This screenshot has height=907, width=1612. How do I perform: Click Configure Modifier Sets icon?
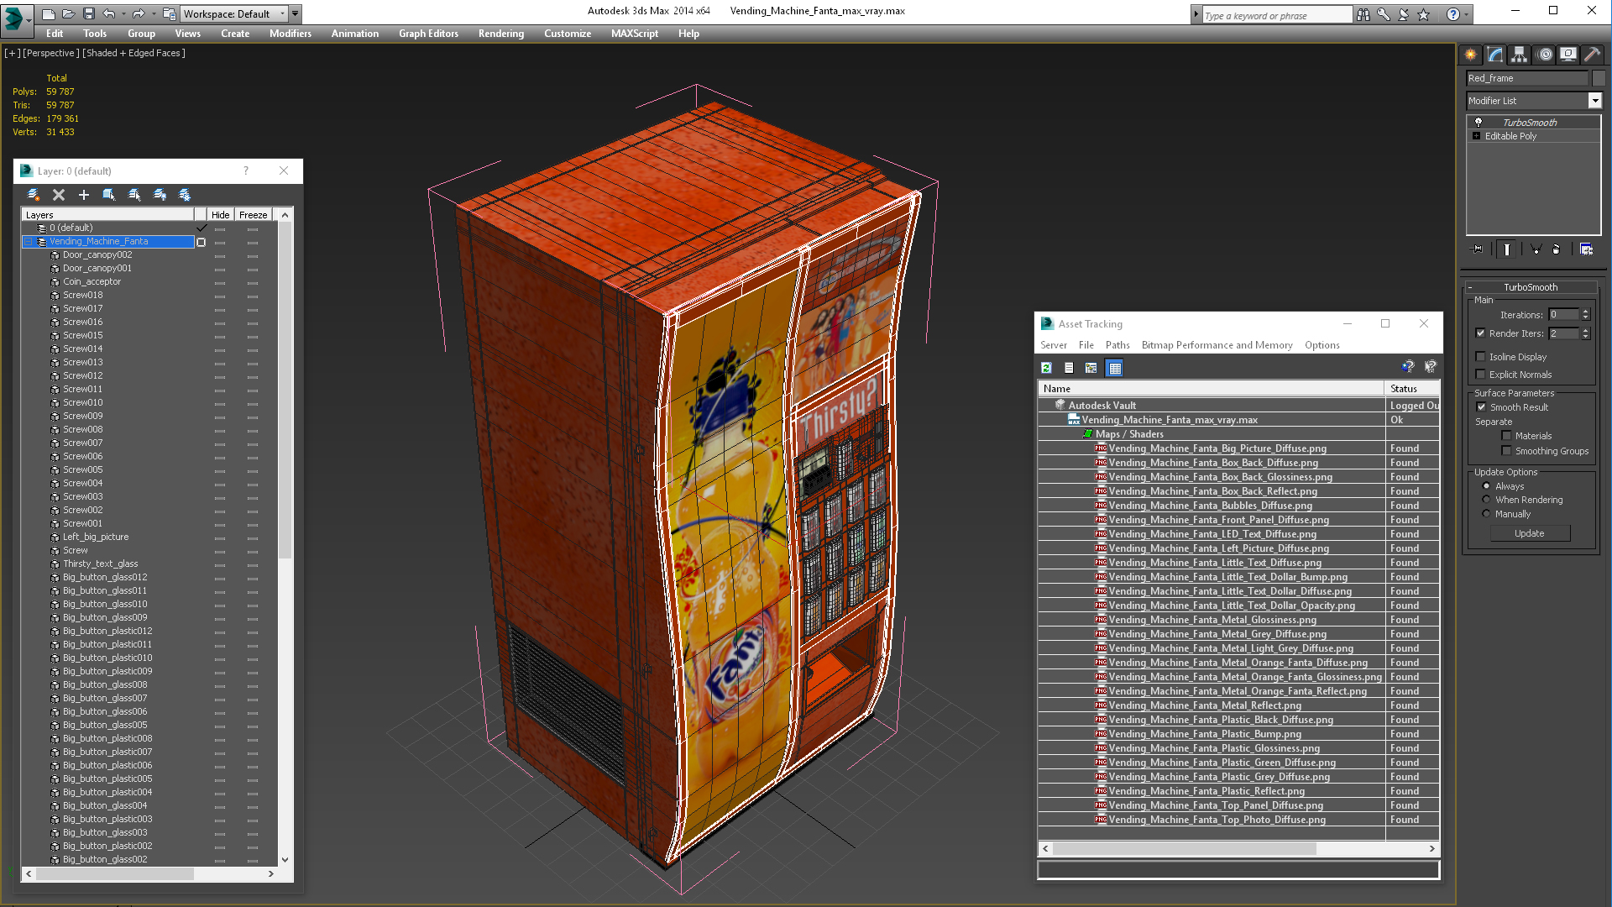click(1586, 249)
